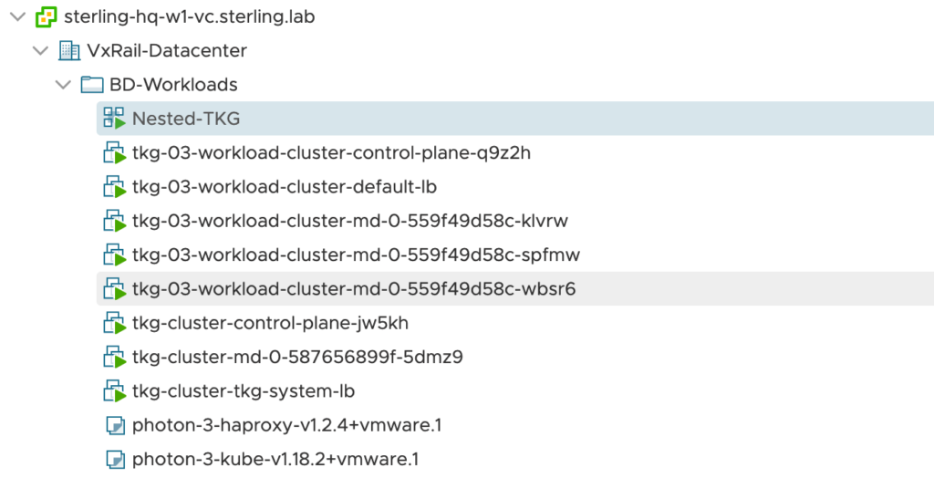Screen dimensions: 934x478
Task: Select the md-0-559f49d58c-spfmw worker VM
Action: [356, 255]
